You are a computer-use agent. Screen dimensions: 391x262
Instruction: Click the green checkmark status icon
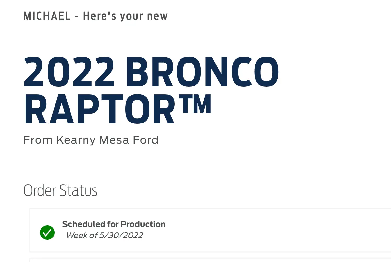point(47,233)
